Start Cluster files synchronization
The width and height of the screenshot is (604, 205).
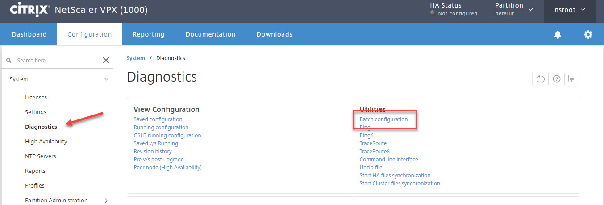(x=400, y=184)
